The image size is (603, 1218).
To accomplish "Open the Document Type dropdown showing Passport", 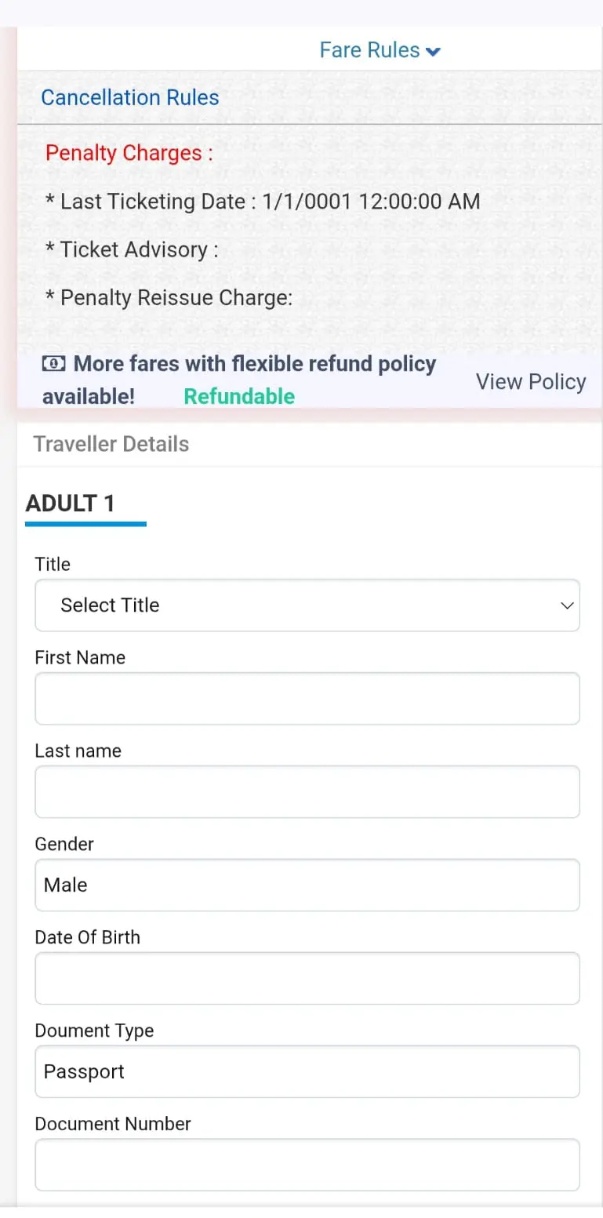I will click(x=307, y=1071).
